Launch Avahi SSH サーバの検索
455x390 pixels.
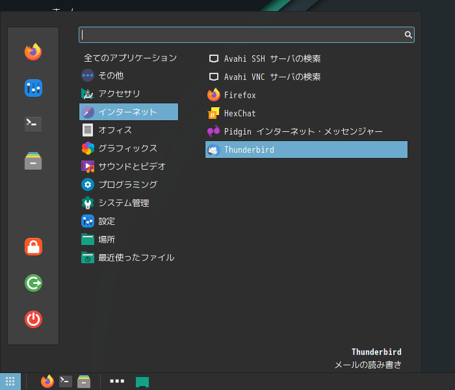click(x=306, y=58)
